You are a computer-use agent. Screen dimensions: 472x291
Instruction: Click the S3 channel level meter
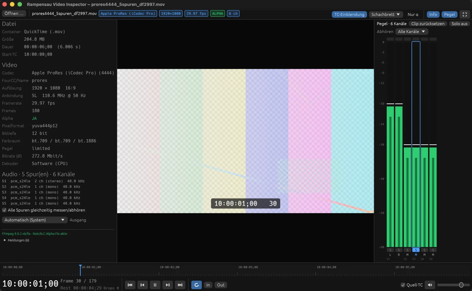point(416,144)
